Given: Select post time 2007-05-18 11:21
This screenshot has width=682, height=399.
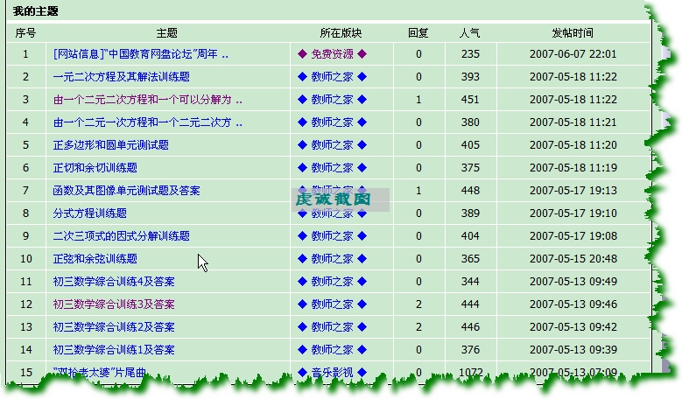Looking at the screenshot, I should click(573, 122).
